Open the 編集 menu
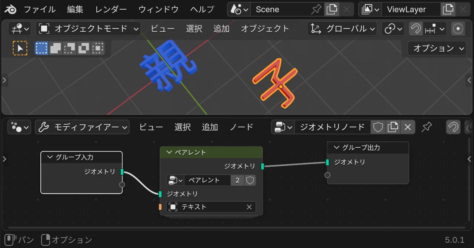This screenshot has width=474, height=248. (x=75, y=9)
